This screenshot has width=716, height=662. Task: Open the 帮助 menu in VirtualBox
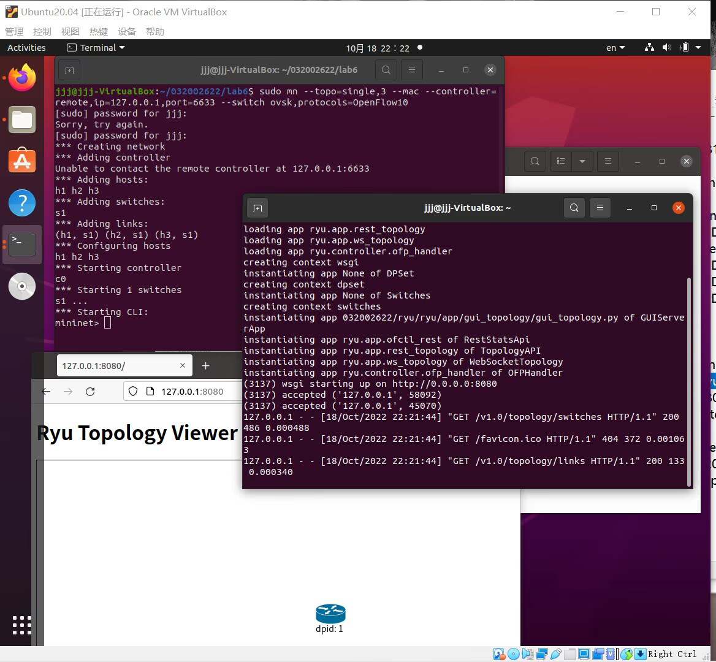(155, 31)
